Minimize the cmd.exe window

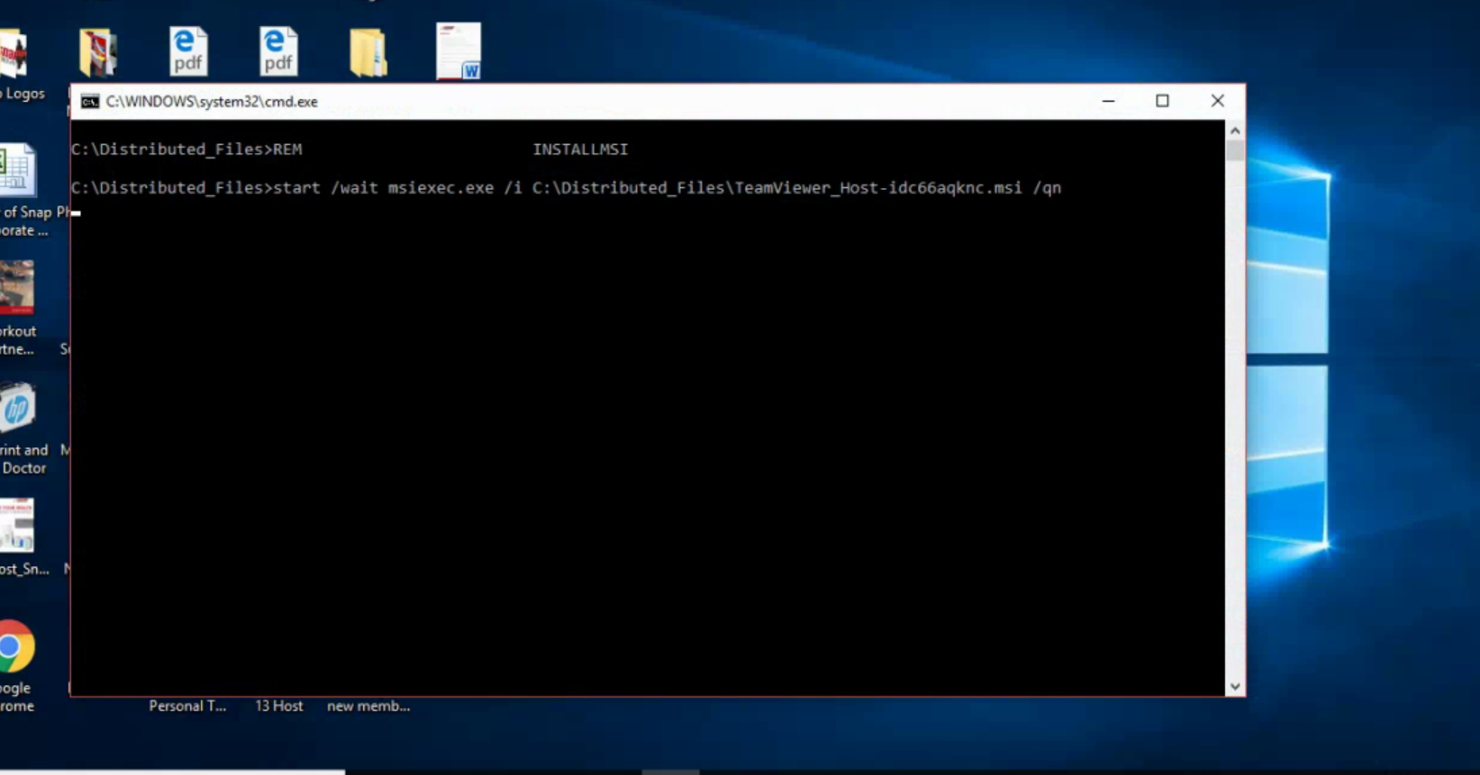(x=1109, y=101)
